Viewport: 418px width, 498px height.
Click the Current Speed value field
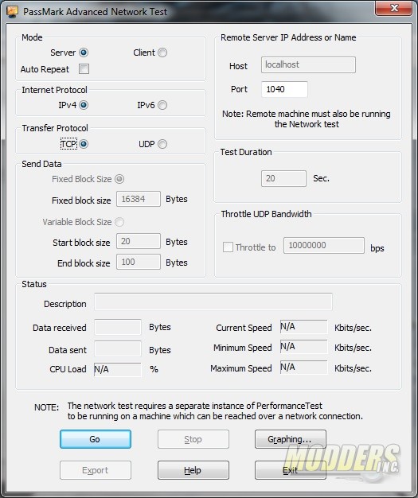(303, 327)
